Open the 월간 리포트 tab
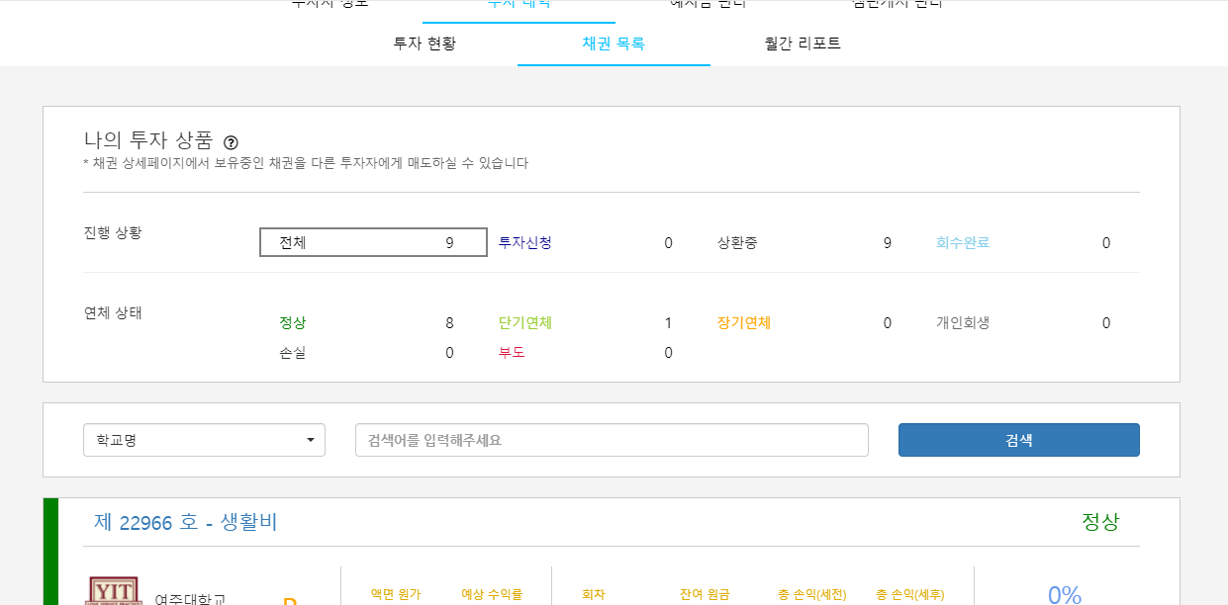 click(803, 43)
